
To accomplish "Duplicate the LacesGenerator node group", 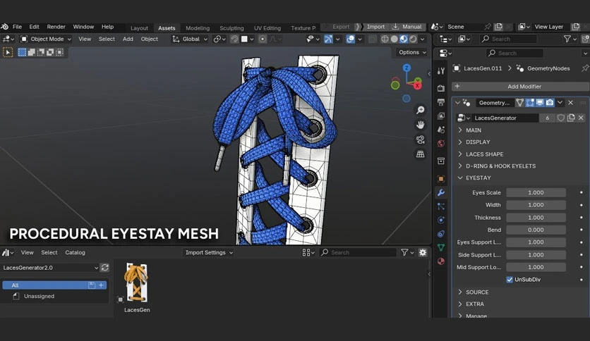I will coord(571,118).
